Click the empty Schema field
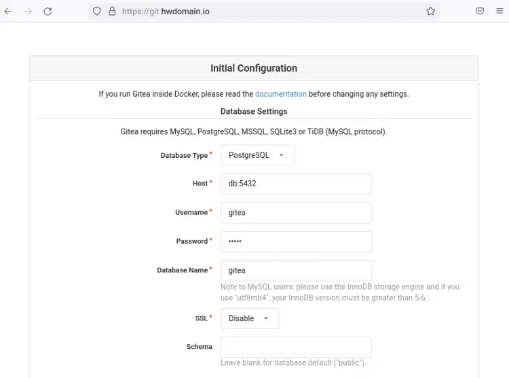The height and width of the screenshot is (378, 509). point(296,347)
